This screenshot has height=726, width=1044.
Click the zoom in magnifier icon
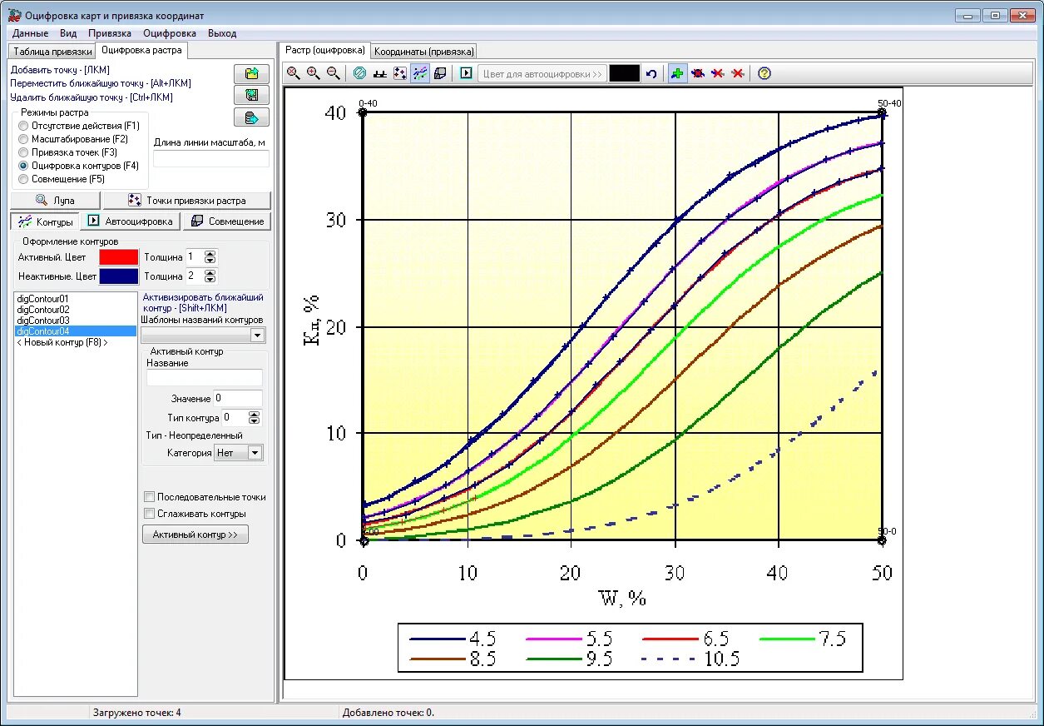314,73
